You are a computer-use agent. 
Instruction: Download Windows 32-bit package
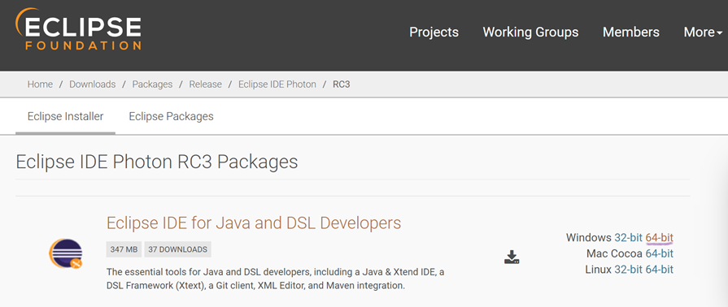pyautogui.click(x=629, y=238)
